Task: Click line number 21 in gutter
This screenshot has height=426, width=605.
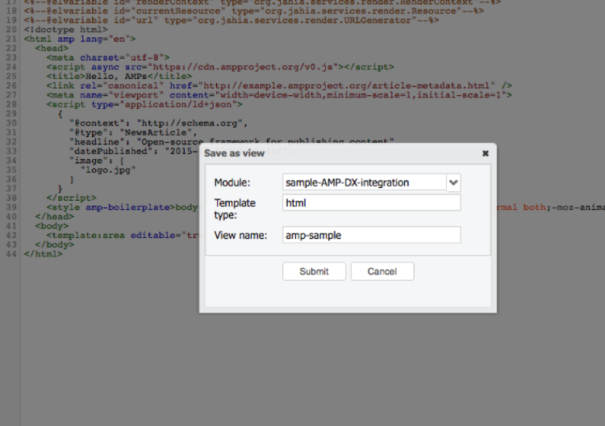Action: point(11,39)
